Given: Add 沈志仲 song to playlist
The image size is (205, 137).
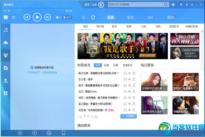Looking at the screenshot, I should 130,110.
